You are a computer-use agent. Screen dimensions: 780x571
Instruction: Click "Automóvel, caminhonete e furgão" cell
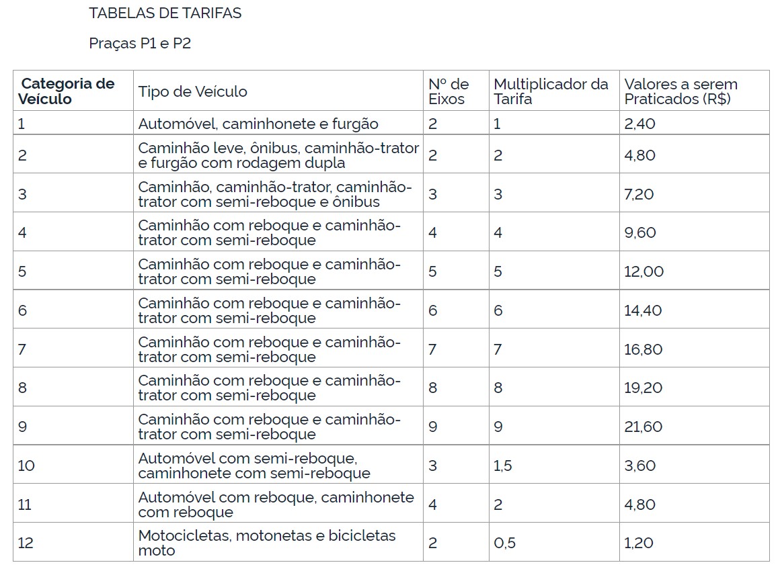point(258,124)
